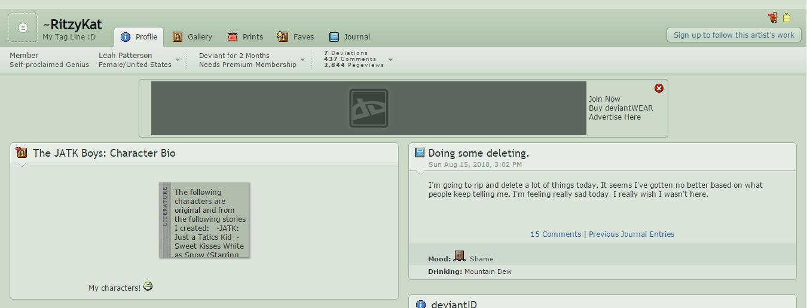The width and height of the screenshot is (807, 308).
Task: Click the Prints tab icon
Action: [233, 37]
